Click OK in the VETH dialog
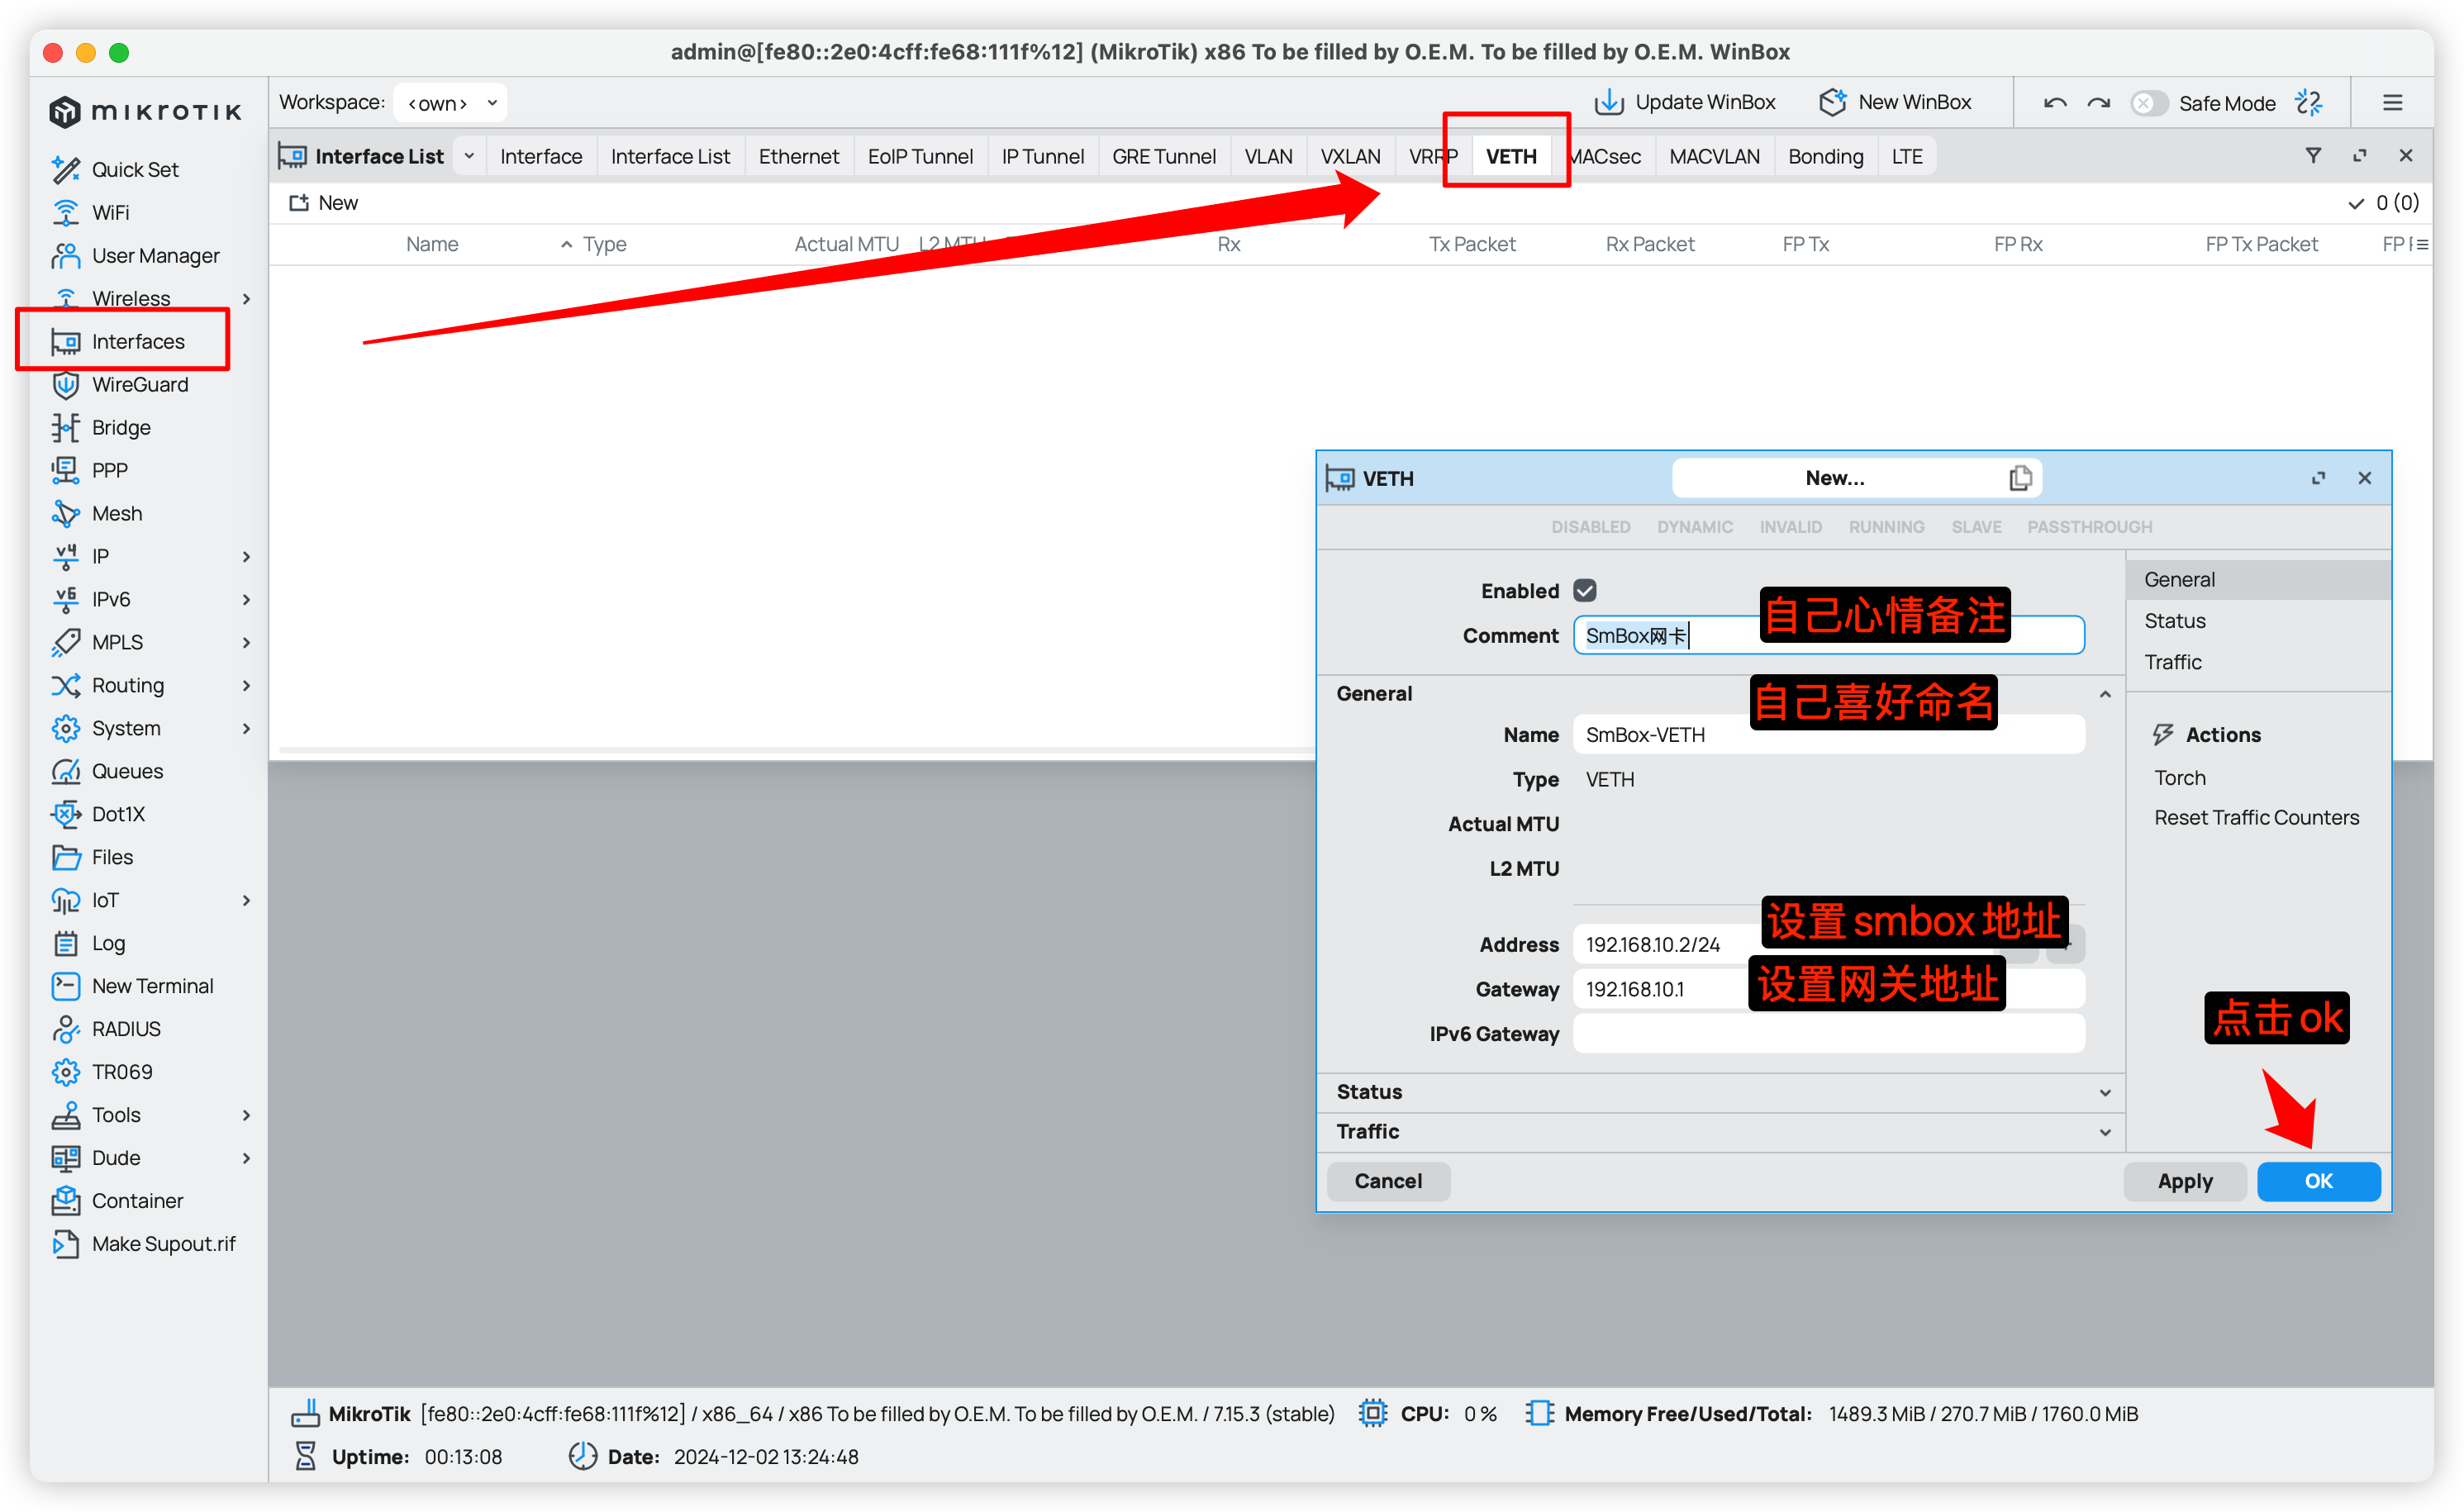2464x1512 pixels. pos(2318,1181)
